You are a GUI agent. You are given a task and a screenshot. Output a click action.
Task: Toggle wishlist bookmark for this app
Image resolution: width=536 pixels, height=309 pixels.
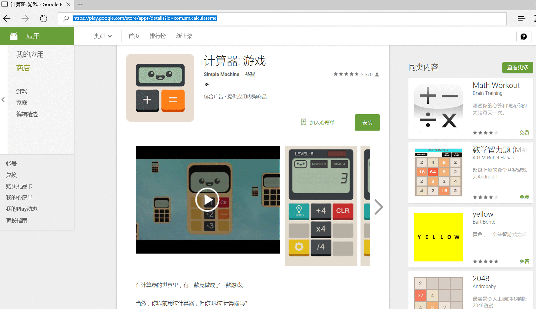pos(304,122)
